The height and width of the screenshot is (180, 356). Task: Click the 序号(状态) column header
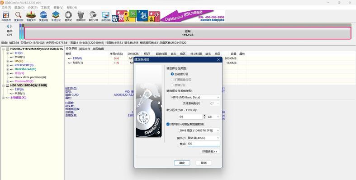click(116, 54)
